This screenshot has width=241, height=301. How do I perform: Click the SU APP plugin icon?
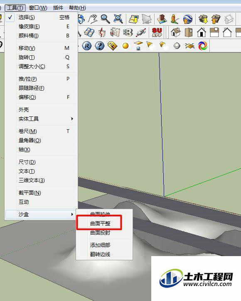157,32
